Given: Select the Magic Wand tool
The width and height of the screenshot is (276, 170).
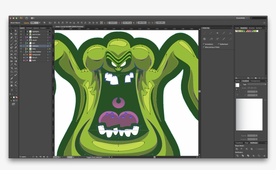Looking at the screenshot, I should pyautogui.click(x=12, y=34).
